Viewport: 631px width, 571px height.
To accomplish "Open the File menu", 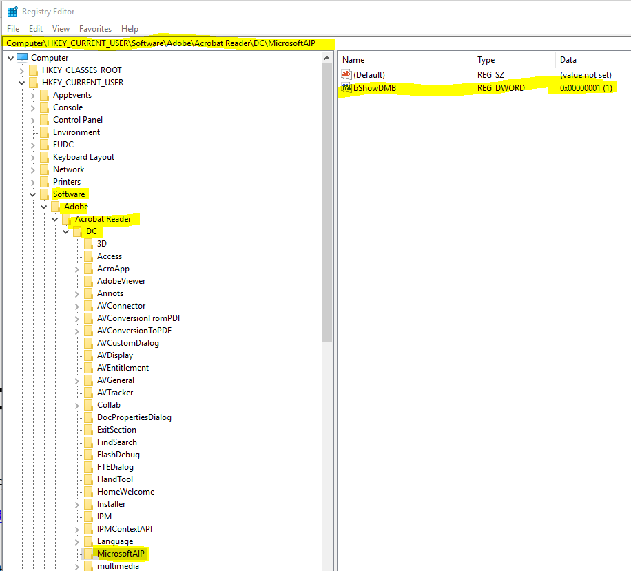I will pyautogui.click(x=13, y=29).
